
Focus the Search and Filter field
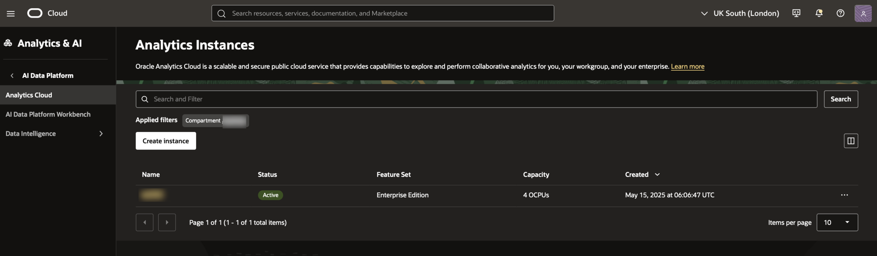pos(476,99)
